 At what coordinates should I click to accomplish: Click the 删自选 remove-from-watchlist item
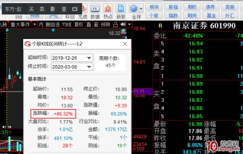[53, 24]
